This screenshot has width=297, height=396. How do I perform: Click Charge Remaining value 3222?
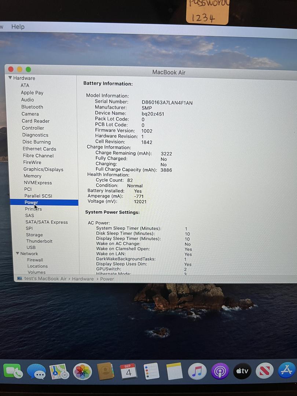[166, 154]
